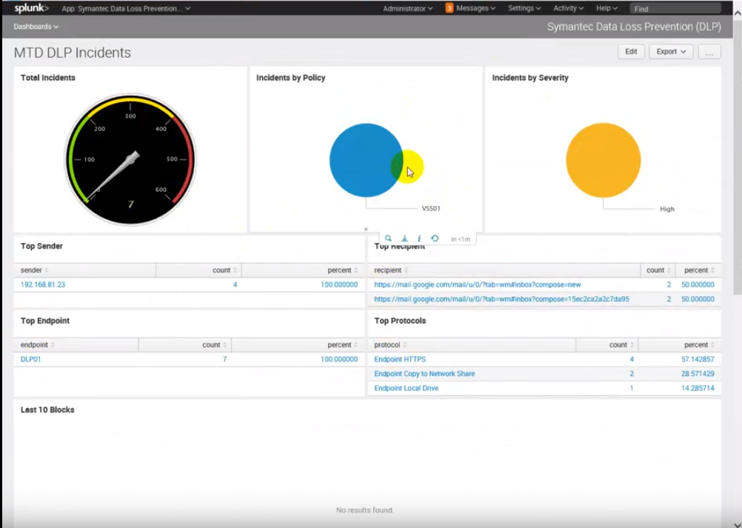The width and height of the screenshot is (742, 528).
Task: Open more dashboard actions via the ellipsis icon
Action: [x=709, y=51]
